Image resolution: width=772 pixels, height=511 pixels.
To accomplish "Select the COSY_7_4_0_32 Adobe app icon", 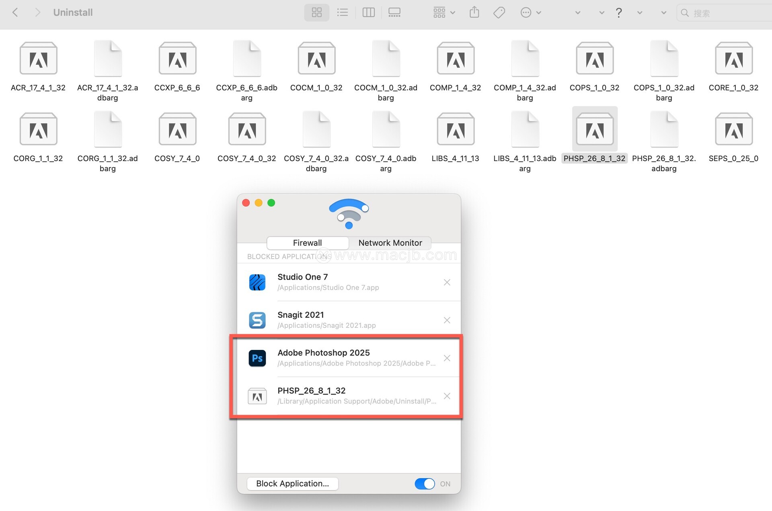I will [x=247, y=129].
